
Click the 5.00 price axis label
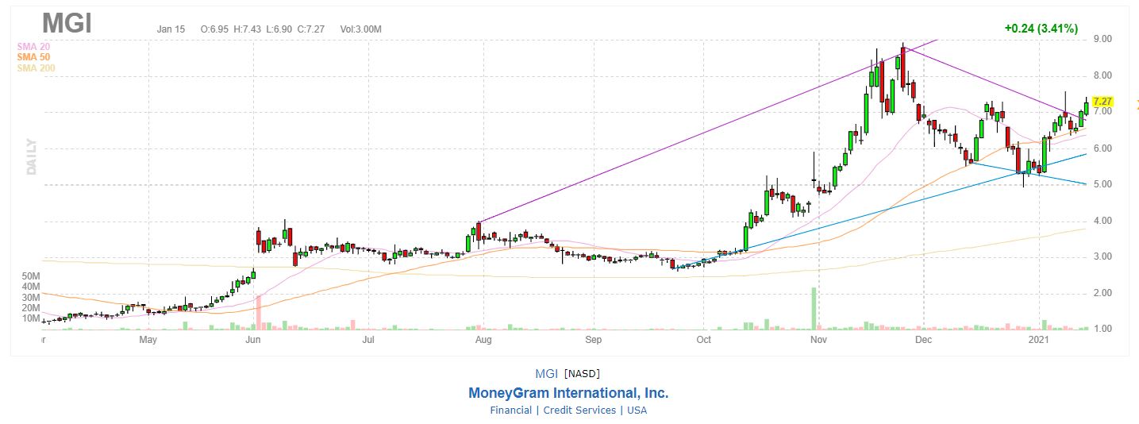pos(1102,184)
